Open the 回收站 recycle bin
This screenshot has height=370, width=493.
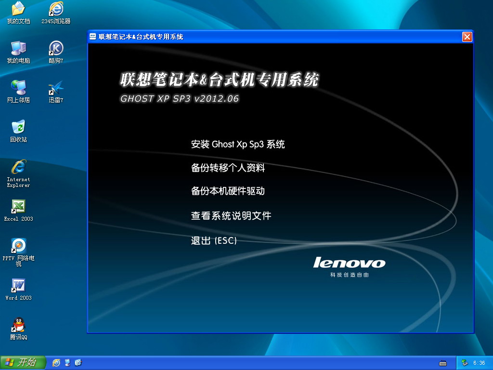[x=18, y=128]
